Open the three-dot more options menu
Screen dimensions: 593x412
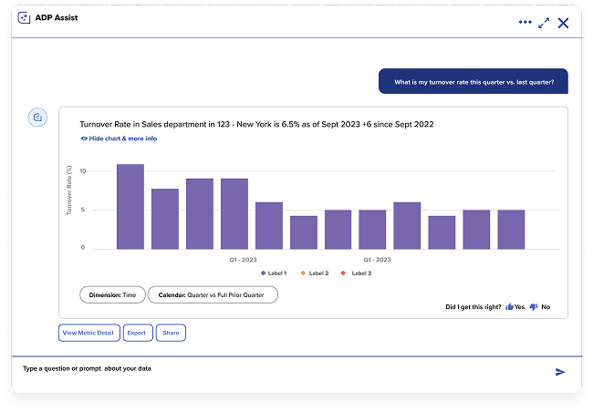[x=525, y=22]
